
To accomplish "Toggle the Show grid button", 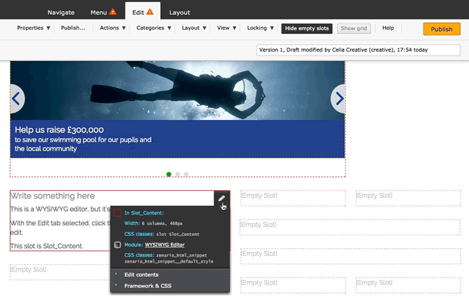I will 352,28.
